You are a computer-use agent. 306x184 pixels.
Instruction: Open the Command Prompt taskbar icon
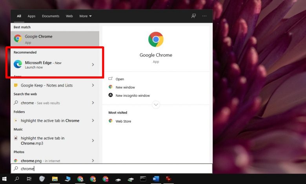(143, 179)
